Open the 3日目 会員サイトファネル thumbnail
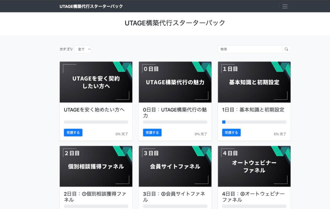The width and height of the screenshot is (330, 209). 175,166
